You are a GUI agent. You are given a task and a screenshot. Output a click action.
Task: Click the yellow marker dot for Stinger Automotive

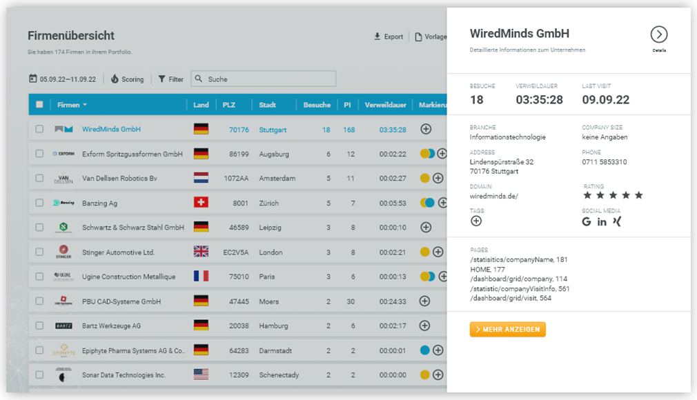425,252
